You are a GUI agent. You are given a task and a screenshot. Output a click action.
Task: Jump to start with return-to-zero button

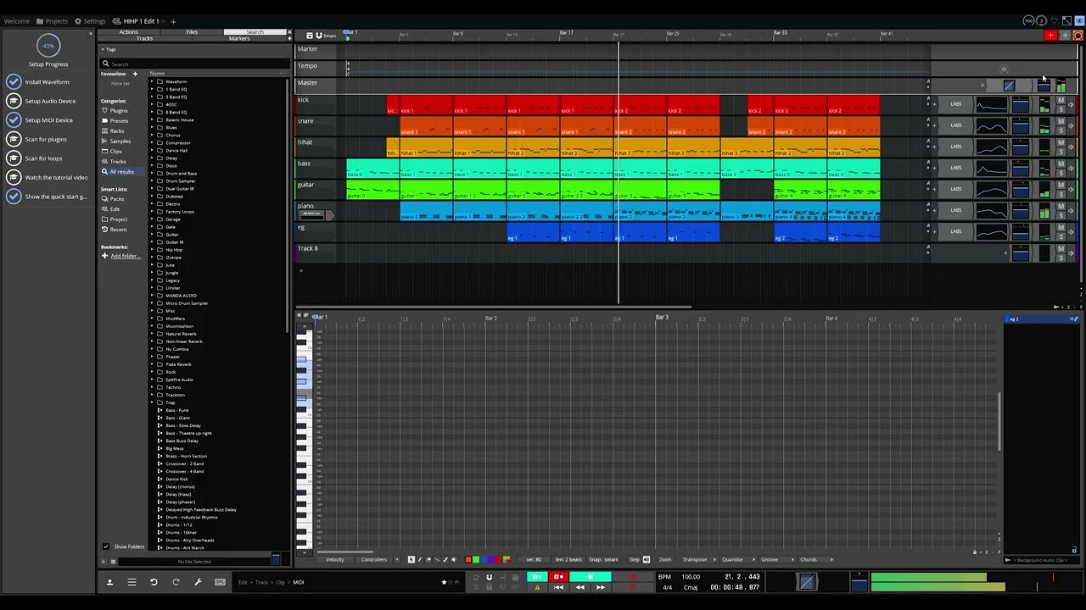pyautogui.click(x=558, y=587)
